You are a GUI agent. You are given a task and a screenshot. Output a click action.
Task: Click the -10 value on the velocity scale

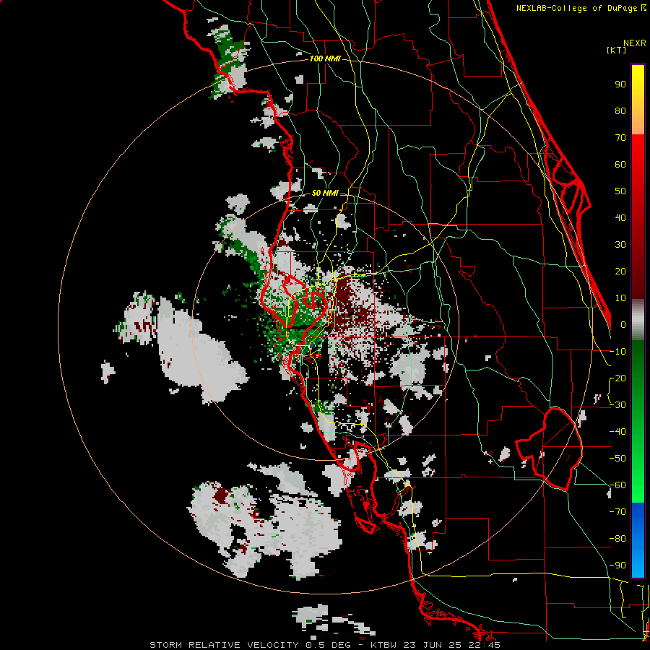click(617, 352)
